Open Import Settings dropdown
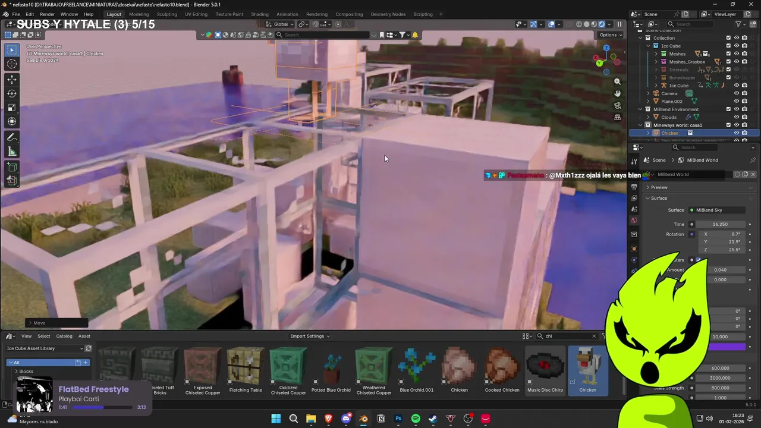Viewport: 761px width, 428px height. point(310,336)
